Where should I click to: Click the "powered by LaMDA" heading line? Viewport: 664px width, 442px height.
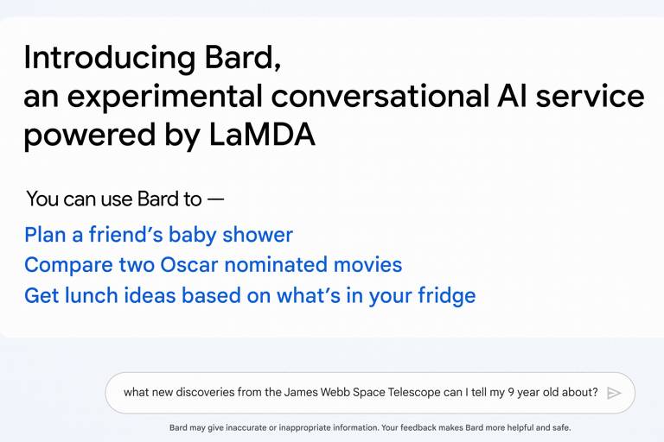click(169, 136)
